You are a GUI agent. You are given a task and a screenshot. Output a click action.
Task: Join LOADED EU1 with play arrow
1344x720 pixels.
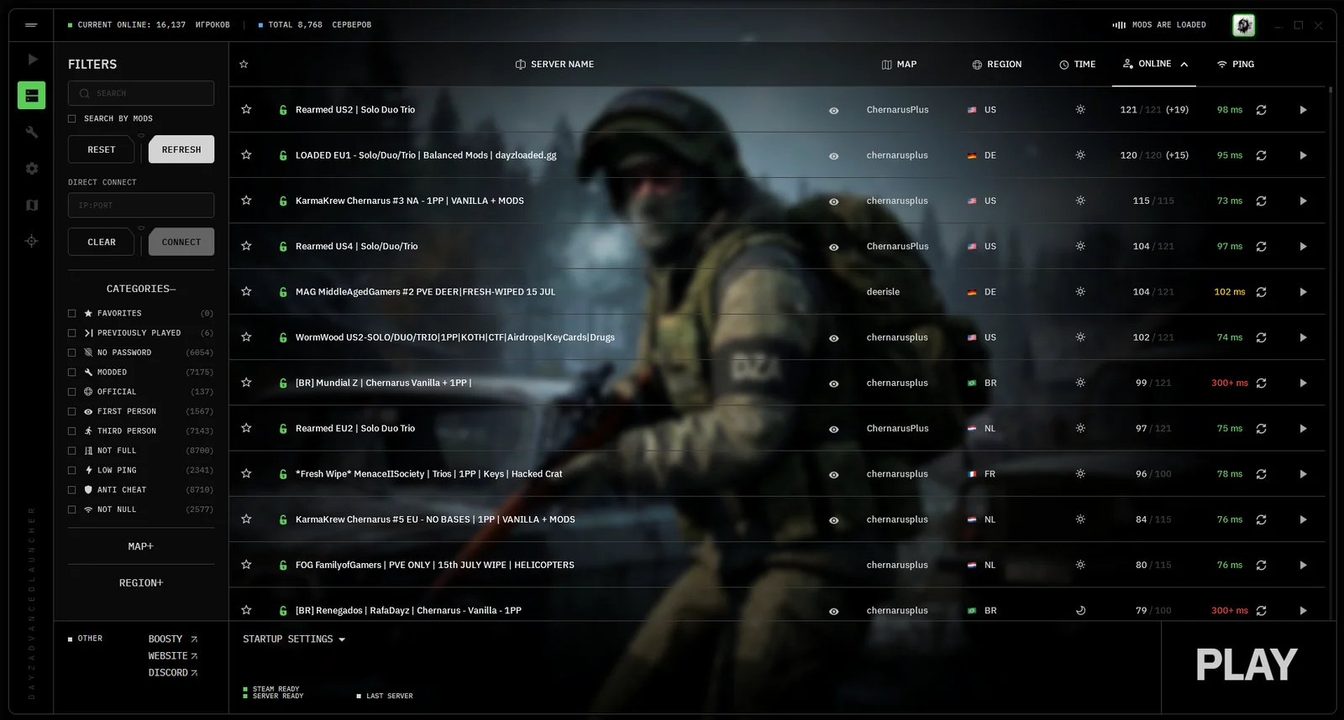[1303, 155]
